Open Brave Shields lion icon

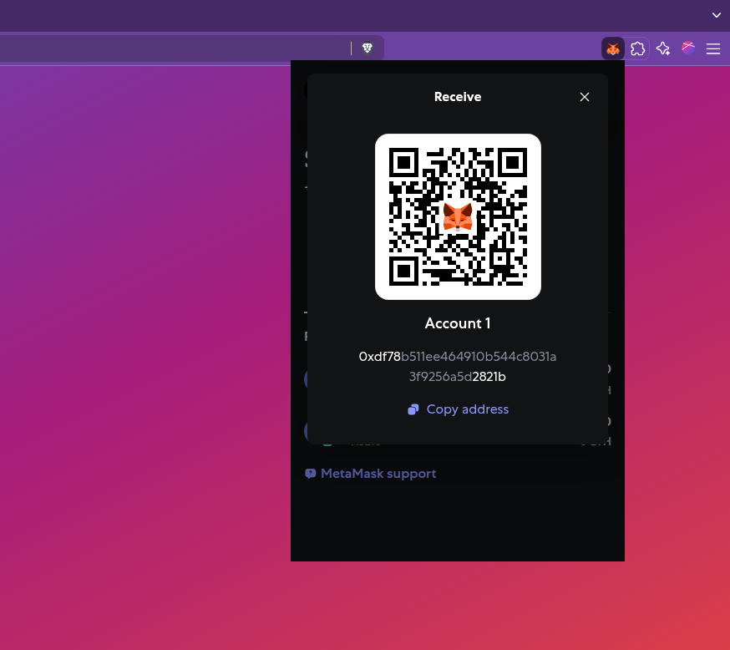(367, 48)
